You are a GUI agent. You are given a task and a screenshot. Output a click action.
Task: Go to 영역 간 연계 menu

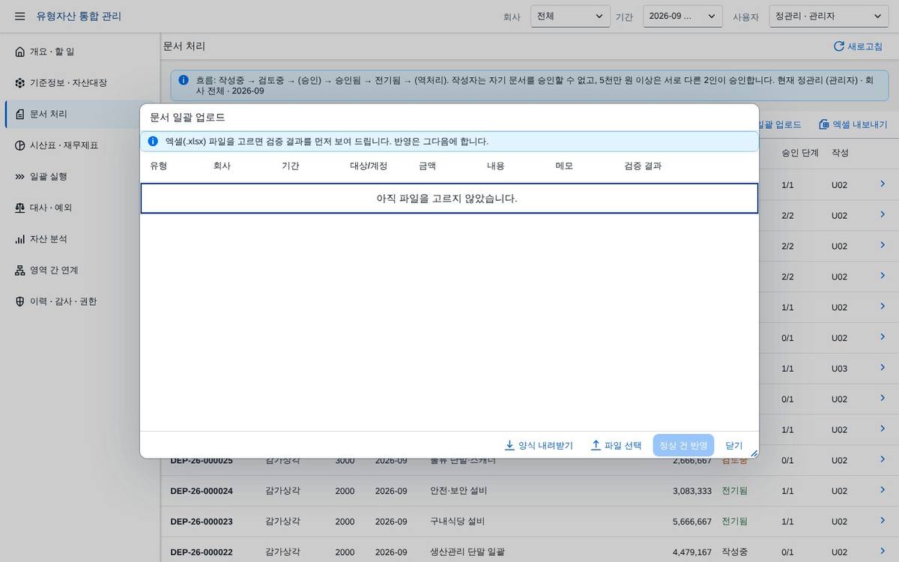pyautogui.click(x=80, y=270)
